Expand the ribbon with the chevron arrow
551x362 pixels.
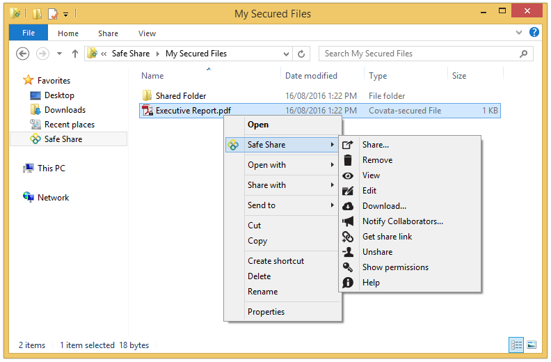519,33
